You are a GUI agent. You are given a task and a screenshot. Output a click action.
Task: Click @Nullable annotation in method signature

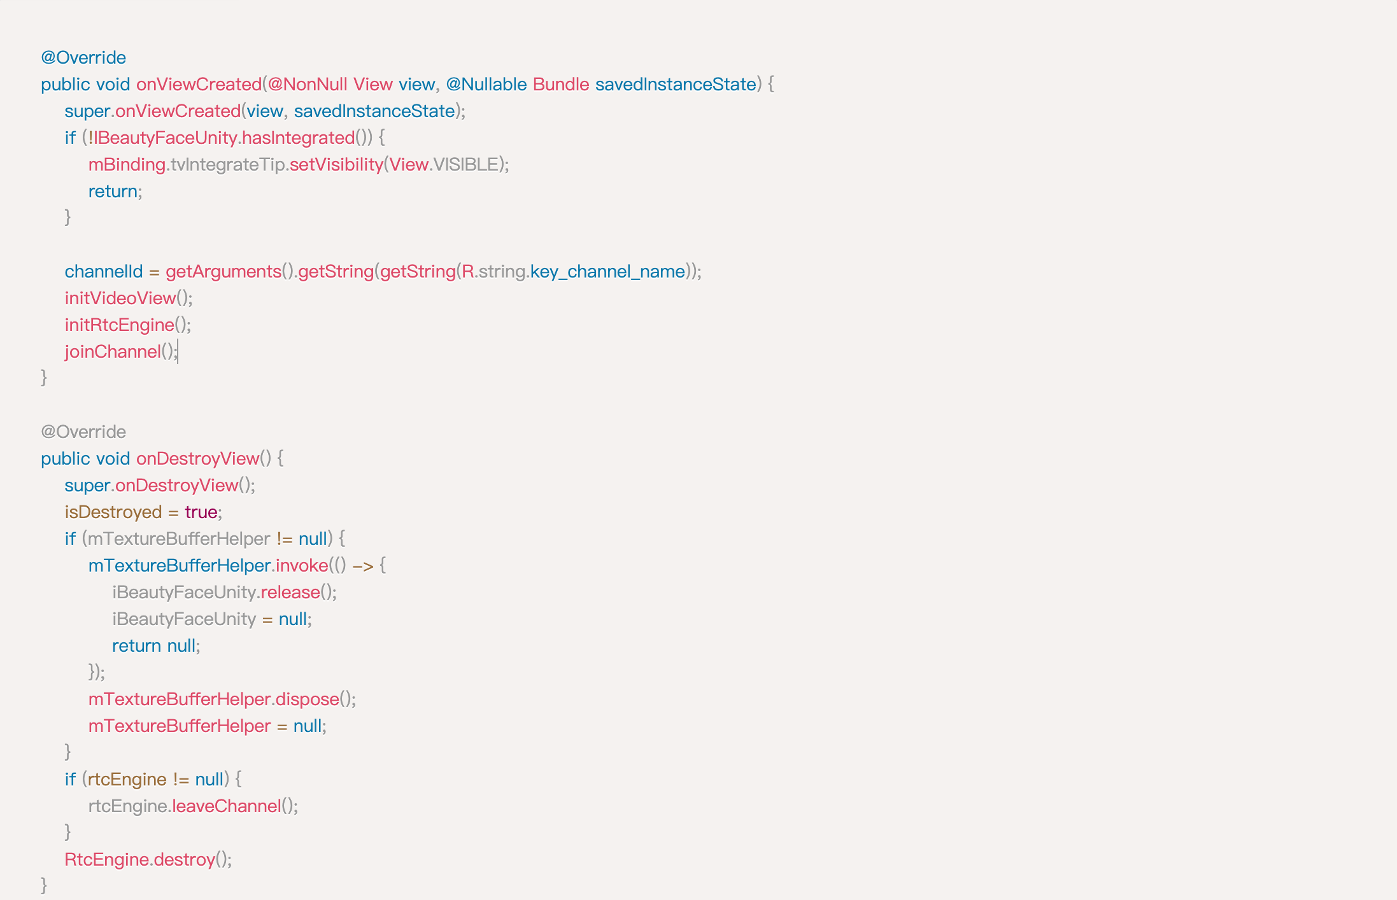[486, 84]
